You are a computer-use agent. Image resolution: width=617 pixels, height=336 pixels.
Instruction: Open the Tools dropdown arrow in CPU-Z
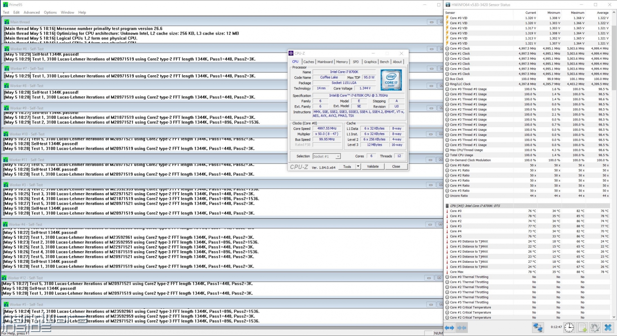pos(358,166)
